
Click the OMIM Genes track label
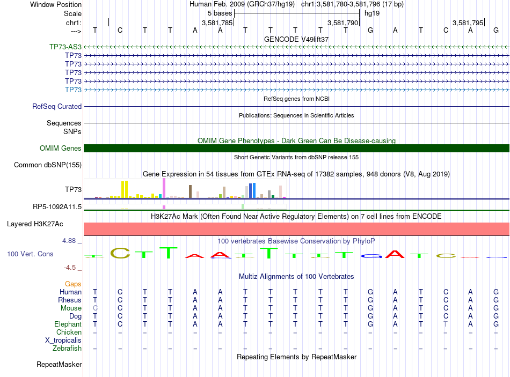coord(60,148)
